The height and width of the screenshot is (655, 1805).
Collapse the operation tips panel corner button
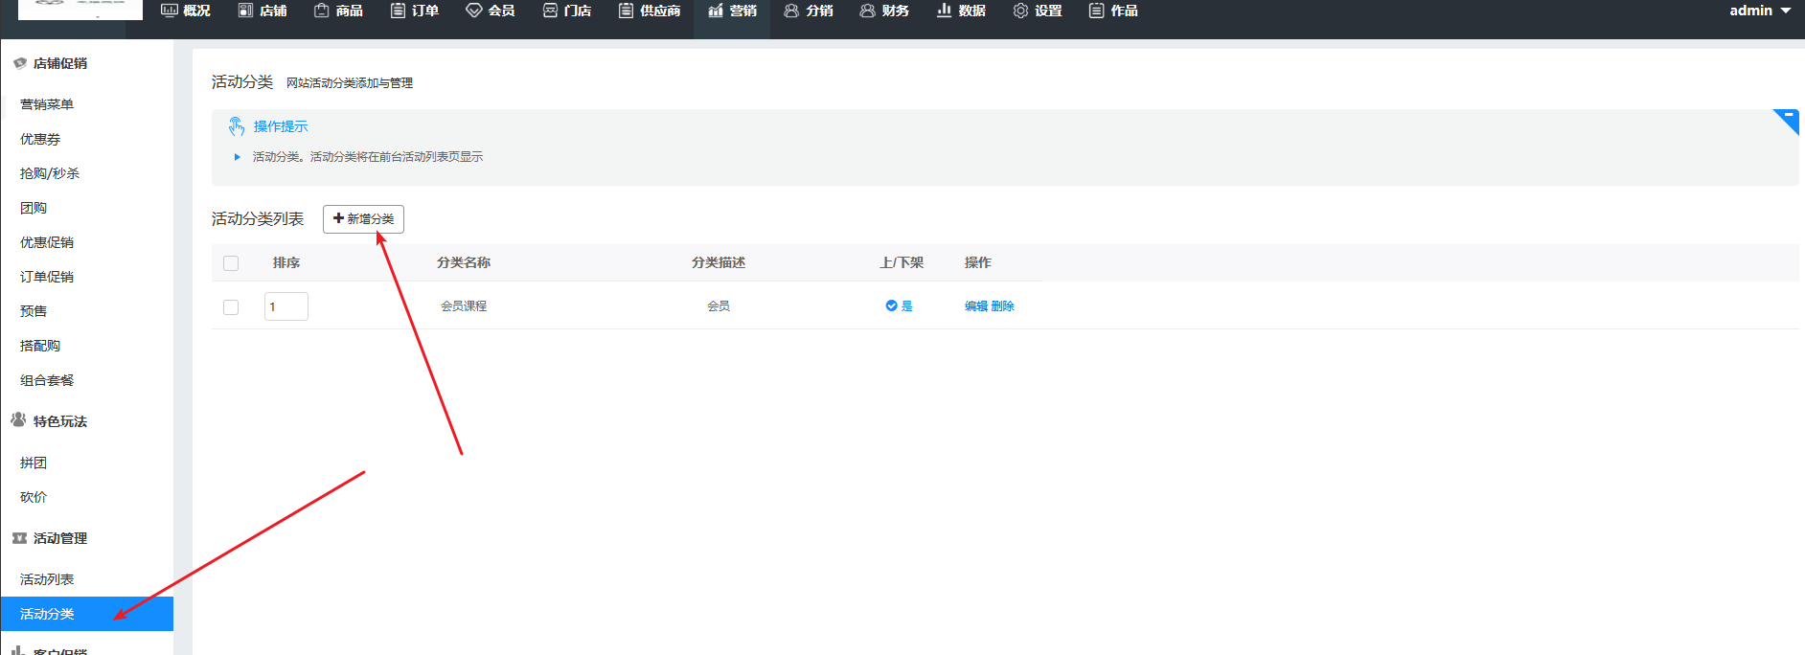pyautogui.click(x=1787, y=118)
